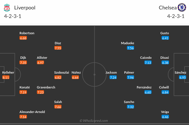Open Sánchez's goalkeeper name

pos(180,72)
